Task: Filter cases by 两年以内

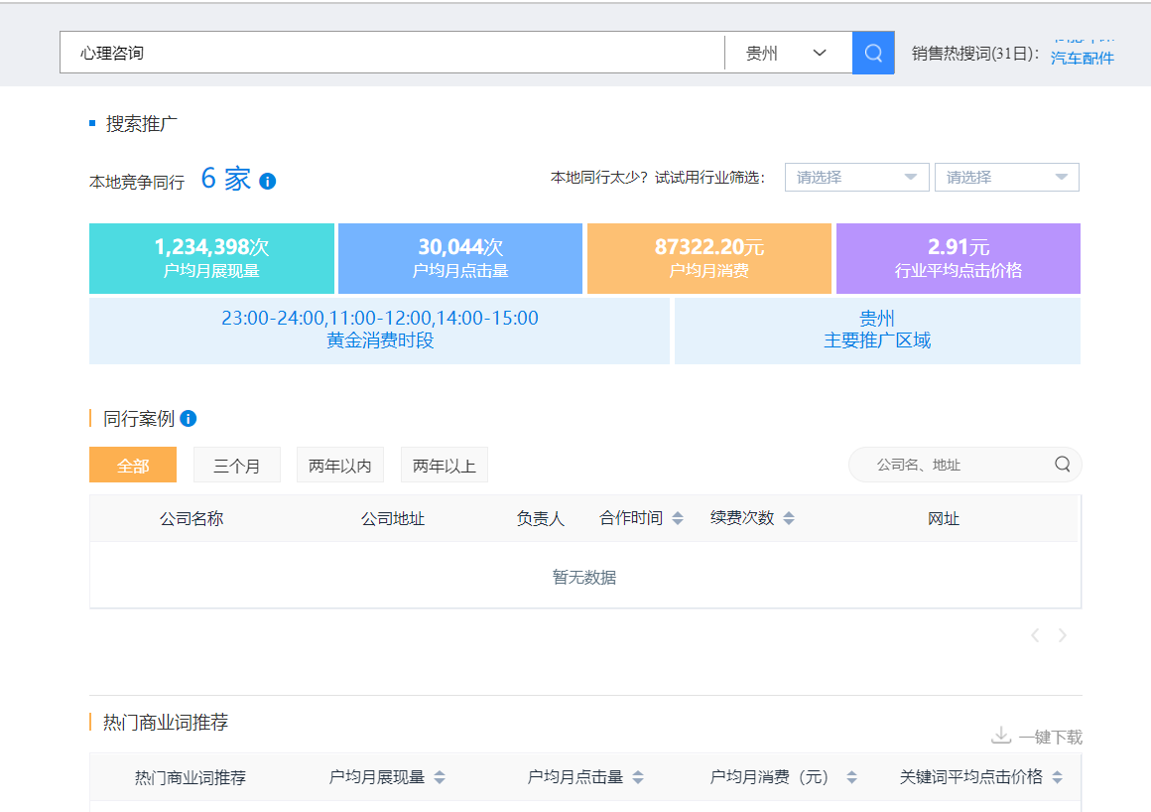Action: (340, 465)
